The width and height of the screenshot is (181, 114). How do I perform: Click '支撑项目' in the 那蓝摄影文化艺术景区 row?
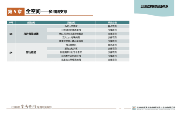click(x=112, y=52)
